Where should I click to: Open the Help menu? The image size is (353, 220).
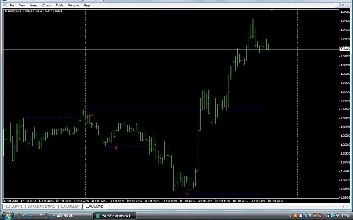86,5
